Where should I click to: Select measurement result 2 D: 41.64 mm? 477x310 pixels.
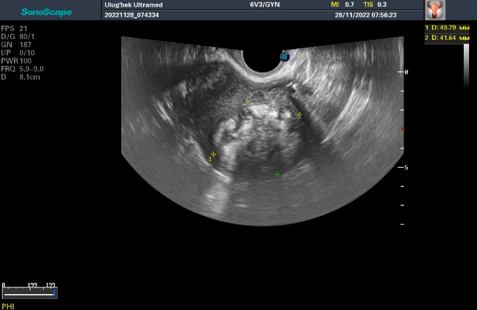point(450,38)
